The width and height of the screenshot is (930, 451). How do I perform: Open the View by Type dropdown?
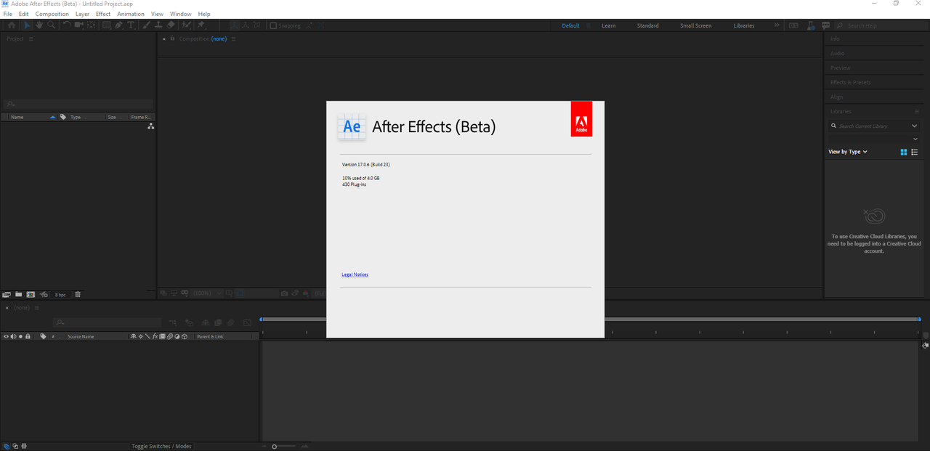point(847,152)
